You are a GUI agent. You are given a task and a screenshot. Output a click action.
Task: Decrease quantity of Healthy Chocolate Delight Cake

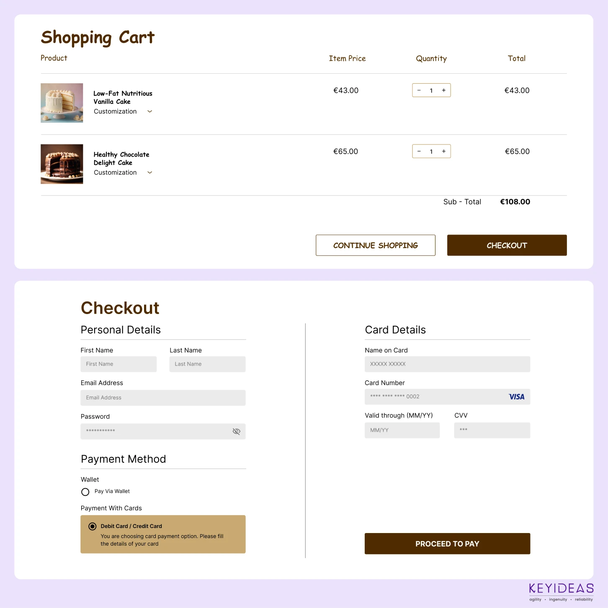(x=419, y=152)
